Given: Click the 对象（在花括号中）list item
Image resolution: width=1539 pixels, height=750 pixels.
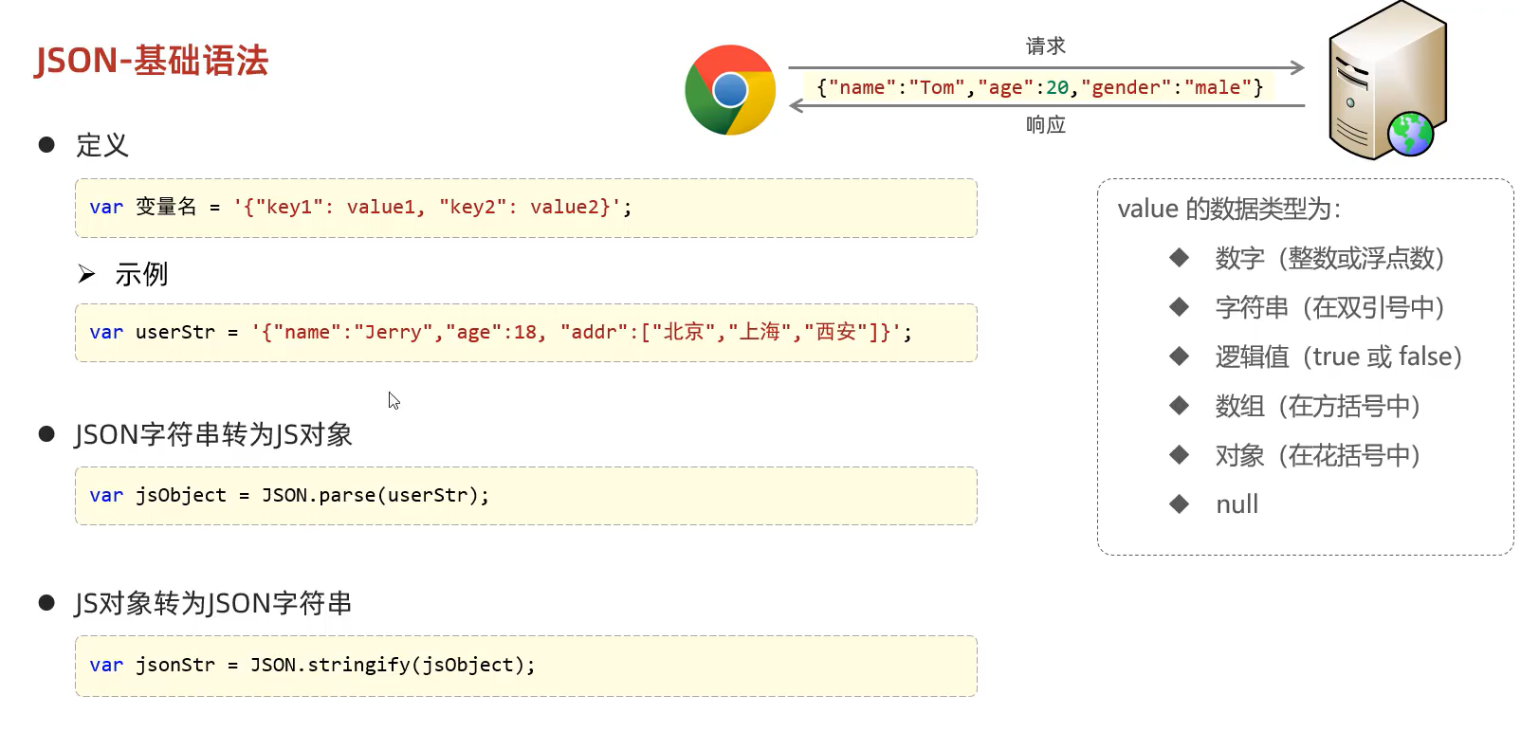Looking at the screenshot, I should pyautogui.click(x=1318, y=455).
